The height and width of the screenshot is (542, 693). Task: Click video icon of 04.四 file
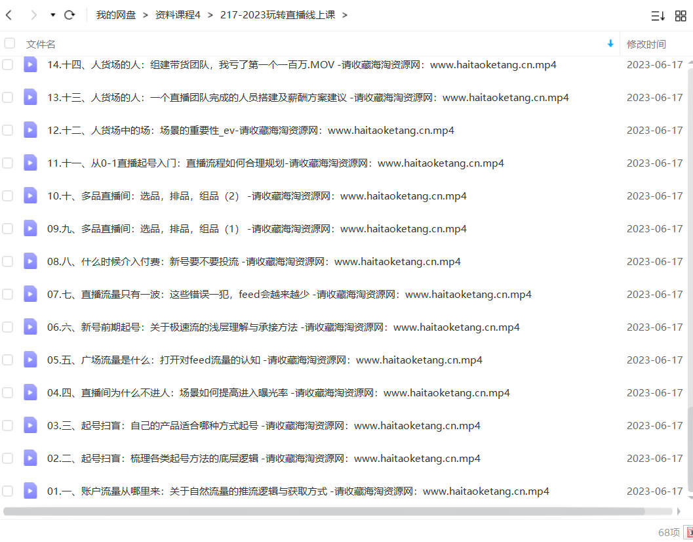[30, 392]
